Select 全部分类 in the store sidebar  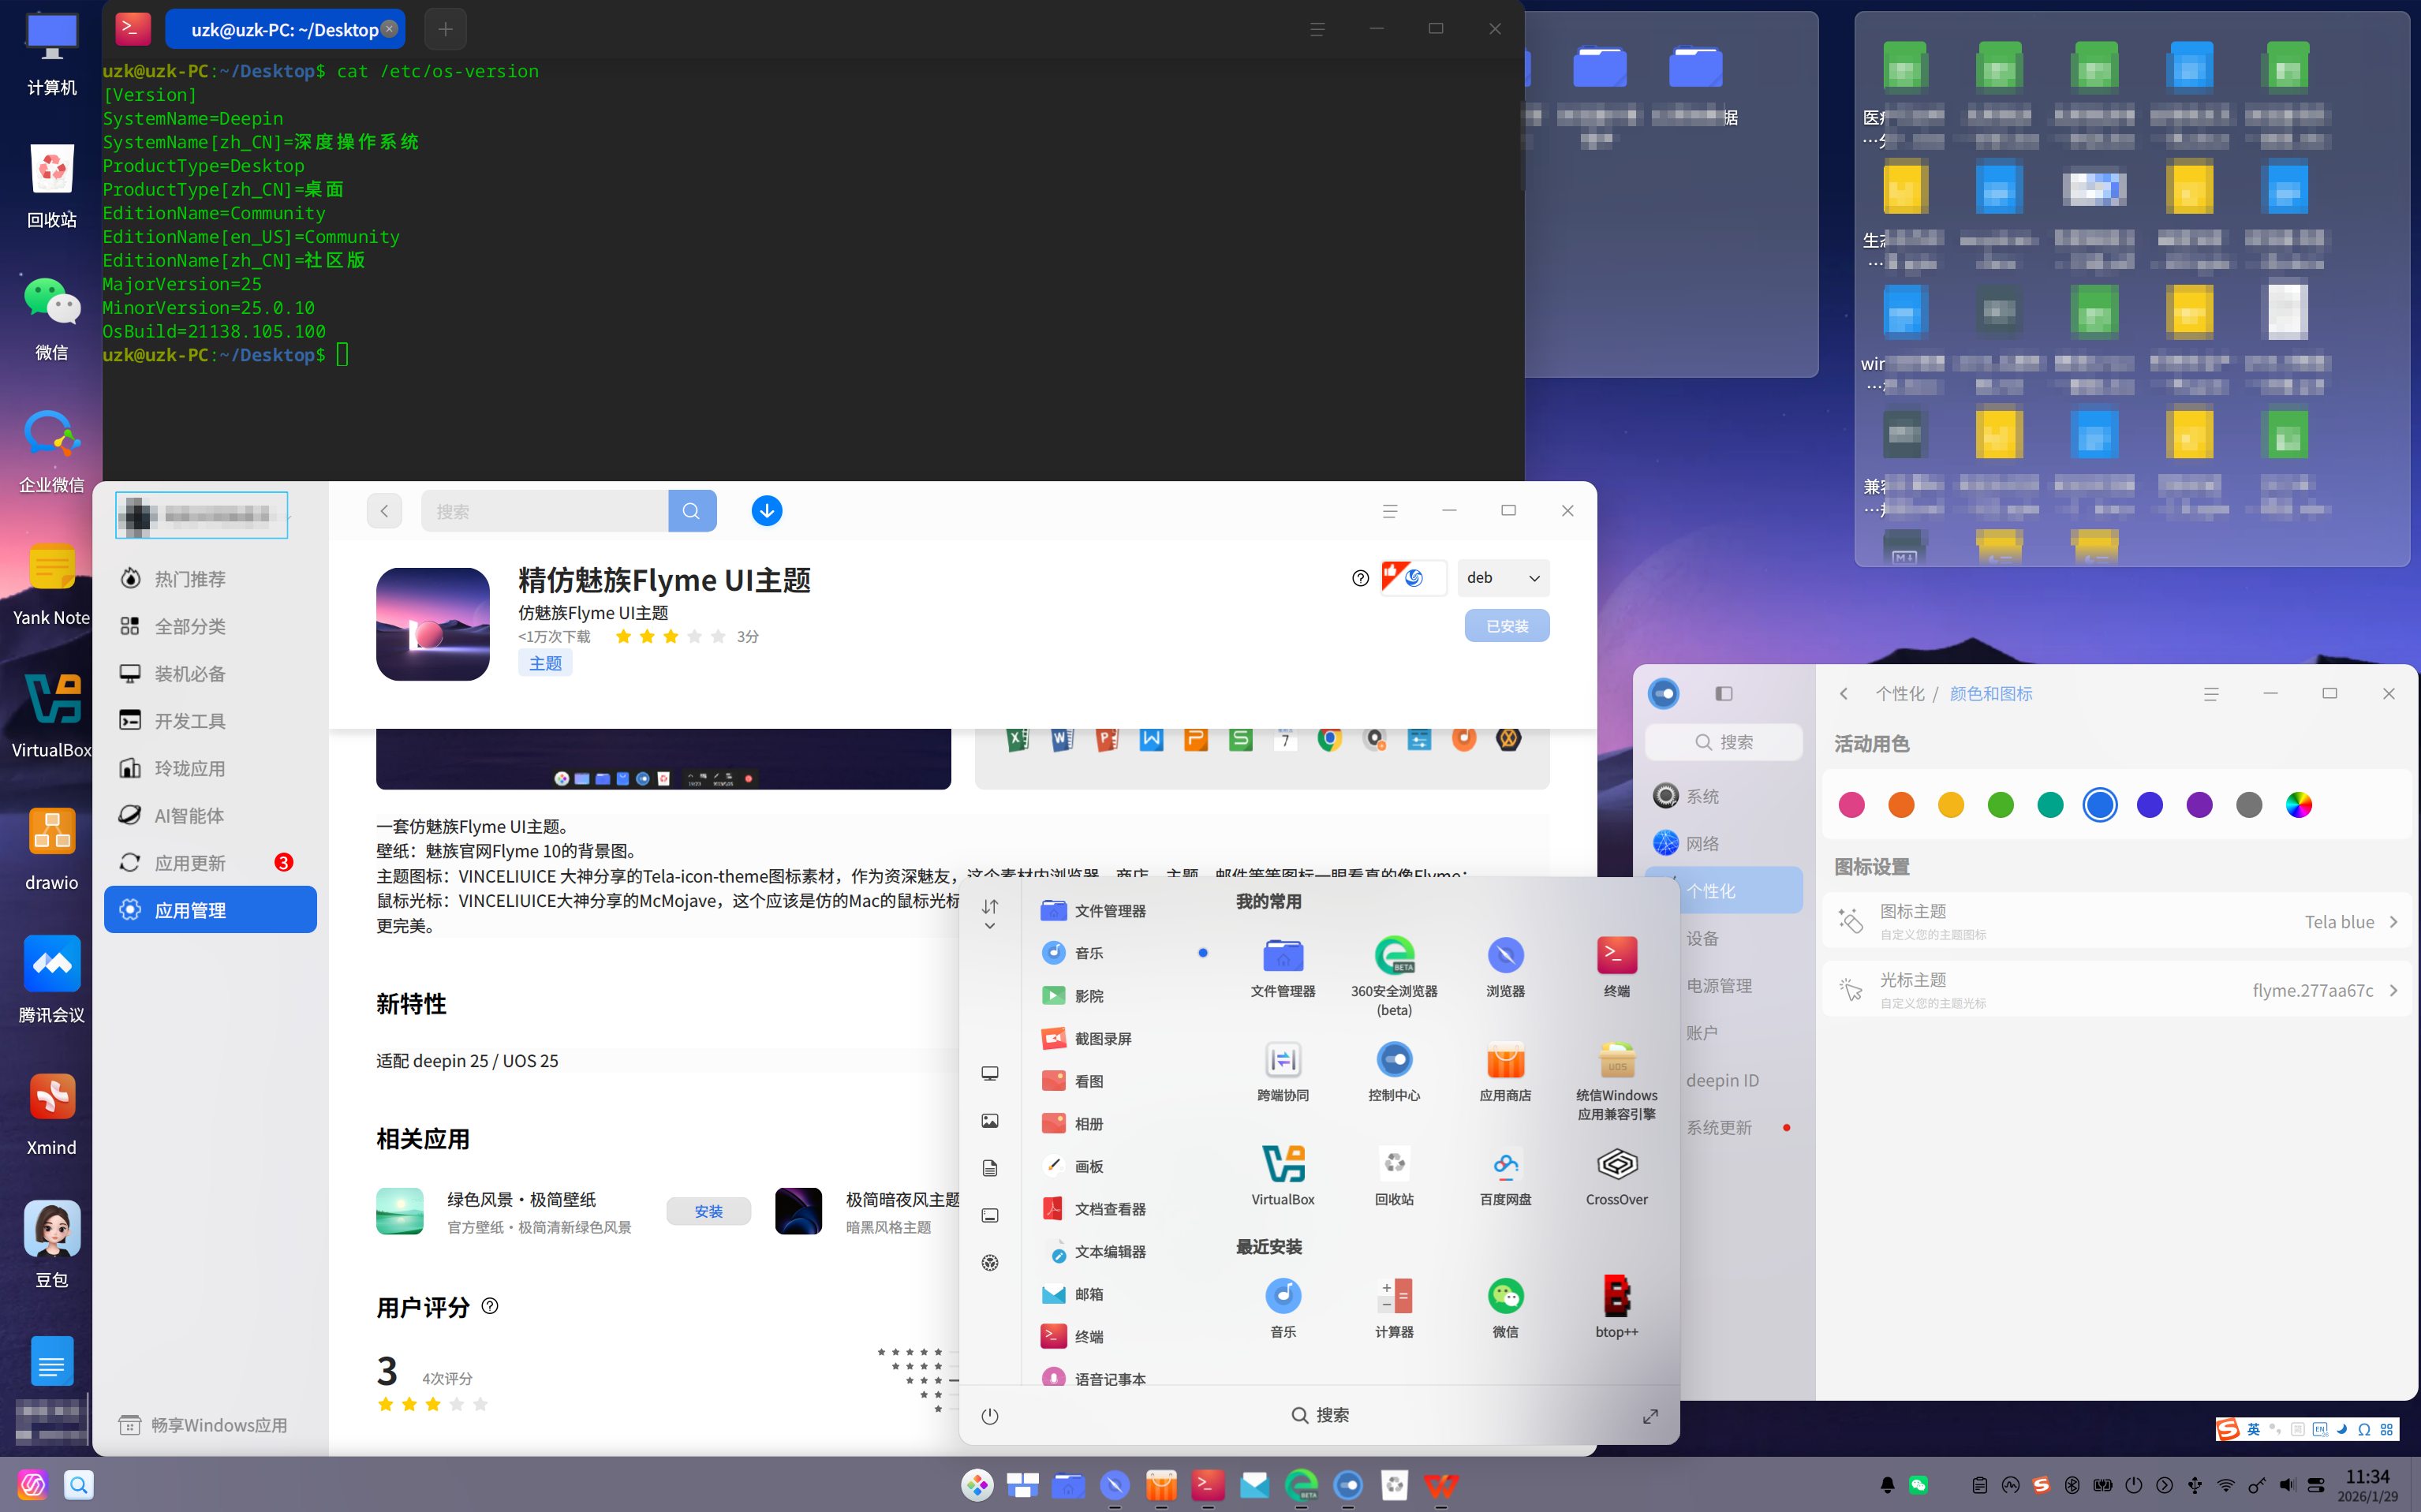click(x=190, y=627)
